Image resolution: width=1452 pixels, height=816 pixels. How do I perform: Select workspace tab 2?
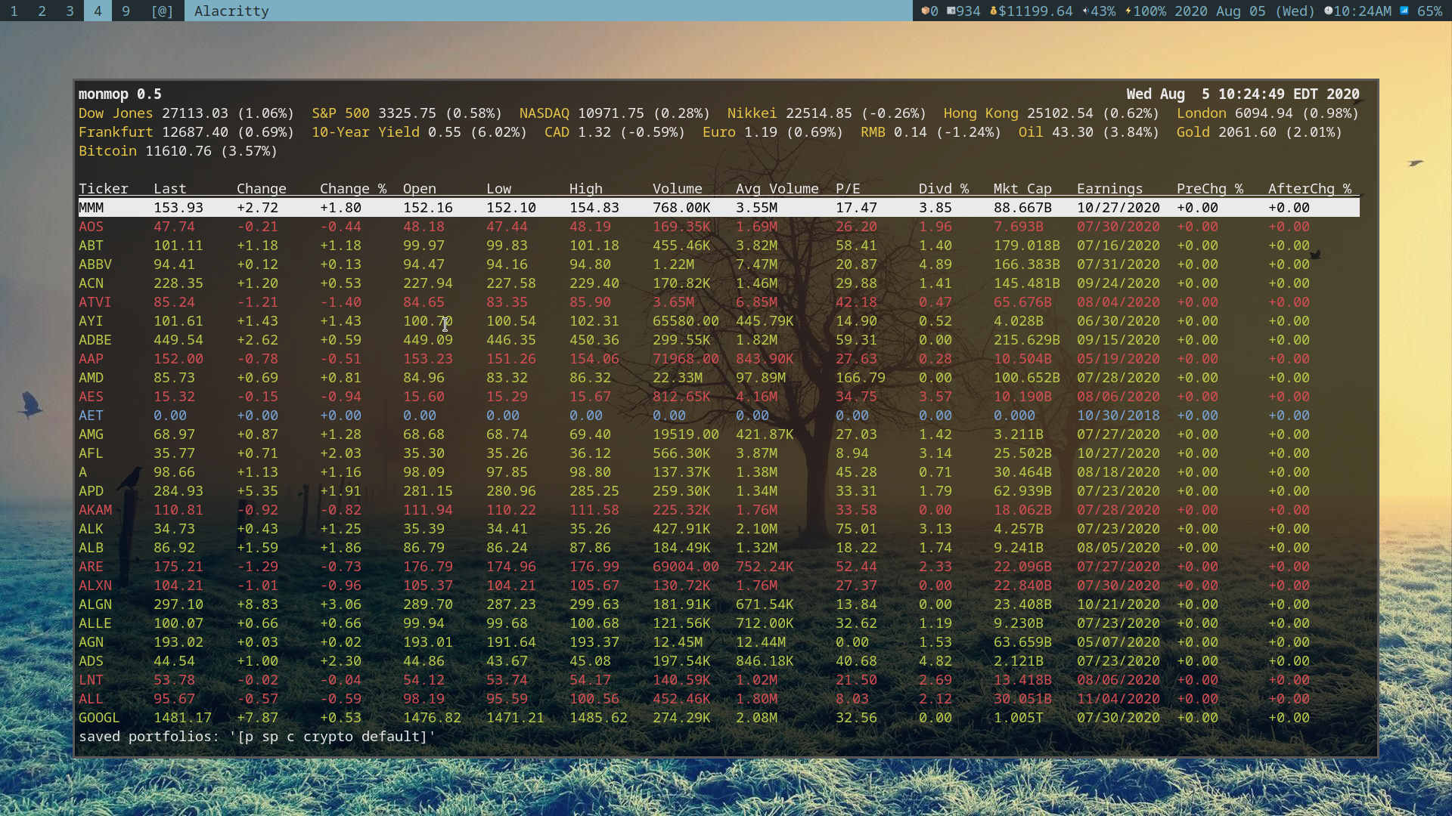coord(42,11)
